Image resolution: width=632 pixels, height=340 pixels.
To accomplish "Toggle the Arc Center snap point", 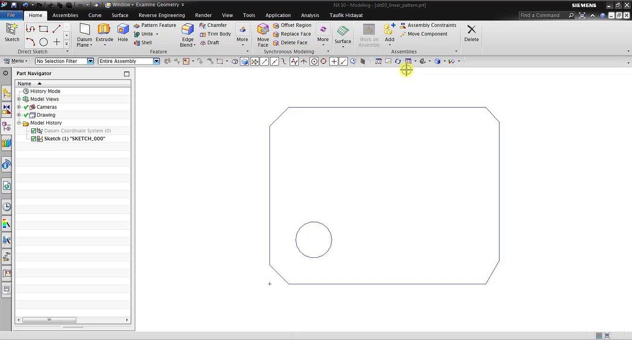I will [314, 61].
